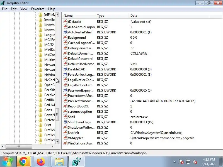This screenshot has height=167, width=223.
Task: Click the folder icon of Print key
Action: click(x=40, y=125)
